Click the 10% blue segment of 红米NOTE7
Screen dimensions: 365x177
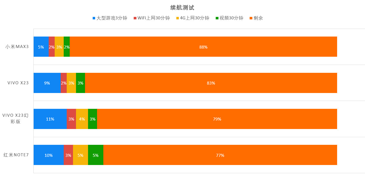49,155
